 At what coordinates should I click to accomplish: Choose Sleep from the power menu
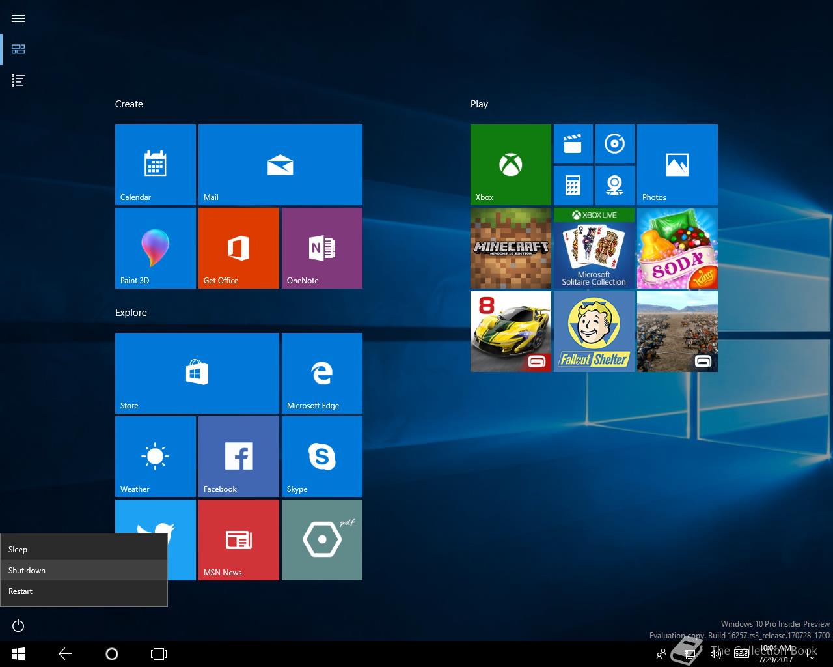(84, 550)
